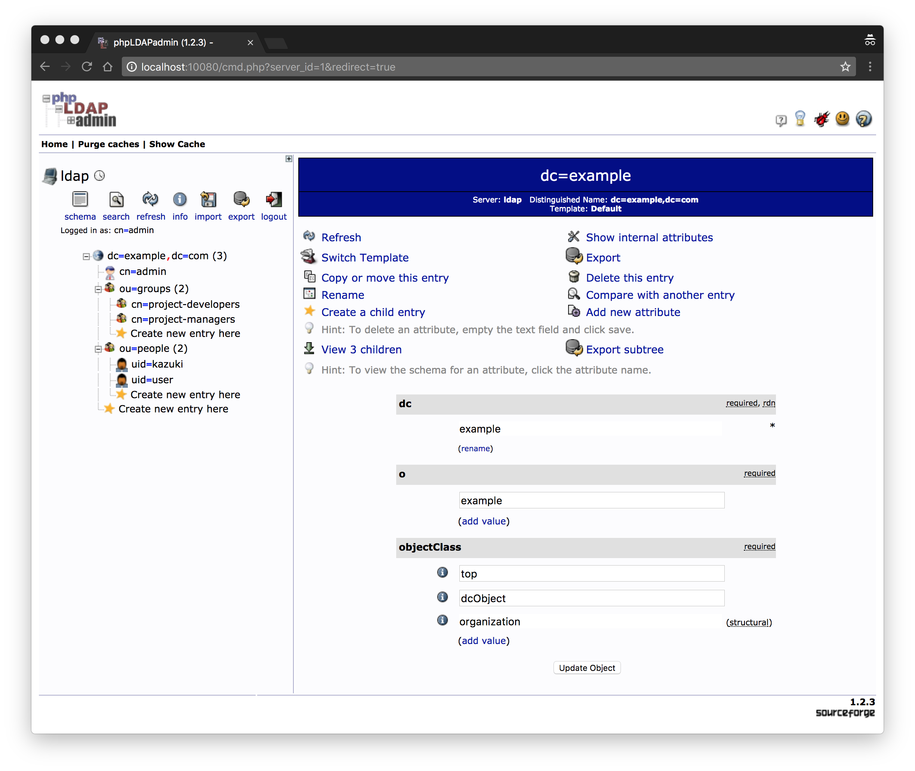Open the Show Cache menu link
The width and height of the screenshot is (915, 771).
tap(177, 144)
